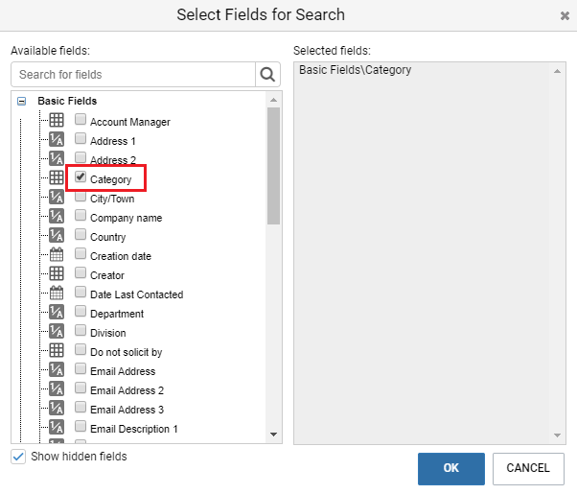Image resolution: width=577 pixels, height=494 pixels.
Task: Click the text icon beside Department
Action: [x=57, y=312]
